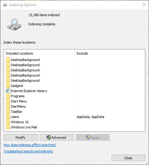Click the Pause indexing button
149x165 pixels.
point(93,137)
